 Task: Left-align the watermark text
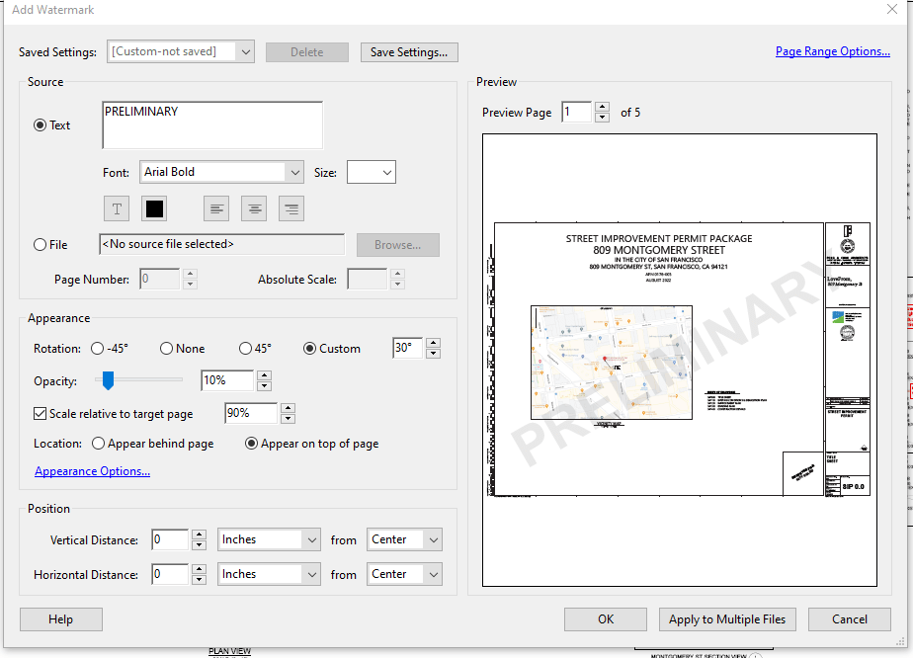pos(216,208)
